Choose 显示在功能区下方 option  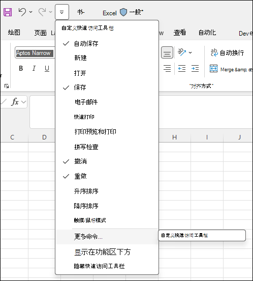coord(107,252)
